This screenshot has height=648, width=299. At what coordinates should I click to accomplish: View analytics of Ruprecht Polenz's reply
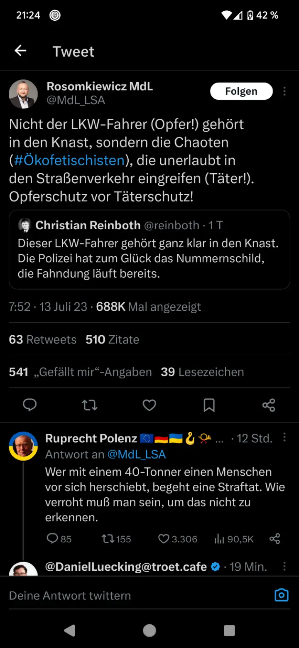click(219, 539)
